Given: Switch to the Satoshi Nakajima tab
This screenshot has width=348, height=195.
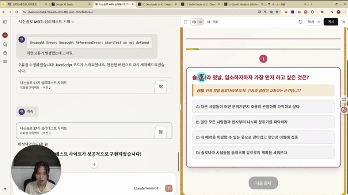Looking at the screenshot, I should click(244, 4).
